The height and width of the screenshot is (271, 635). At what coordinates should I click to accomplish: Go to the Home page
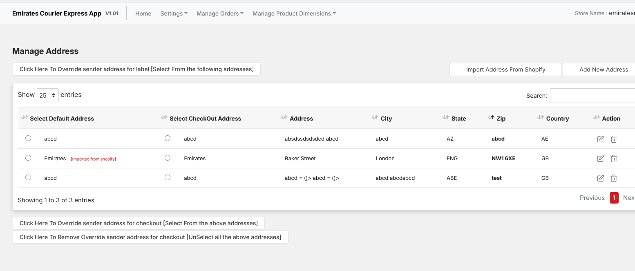pos(143,13)
